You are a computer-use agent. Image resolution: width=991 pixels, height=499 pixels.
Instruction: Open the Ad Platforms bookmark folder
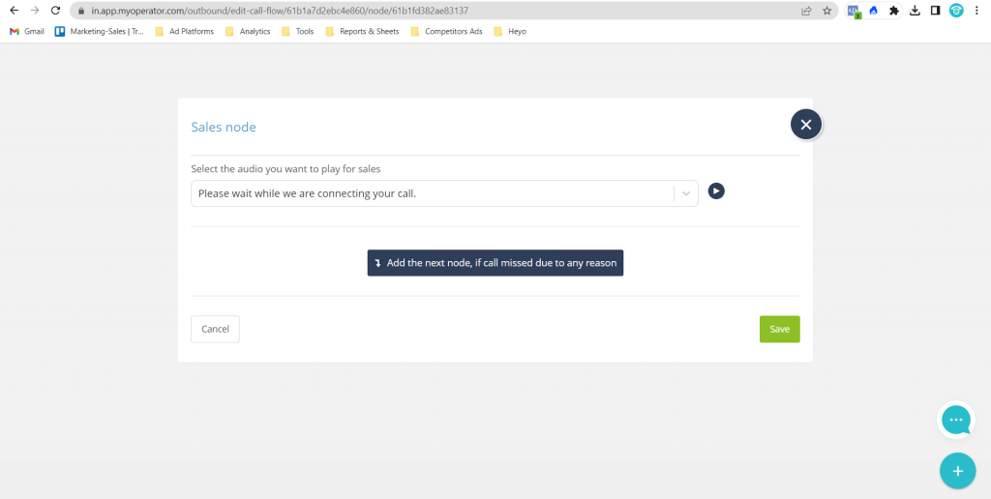coord(185,31)
